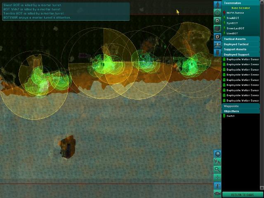The height and width of the screenshot is (198, 264).
Task: Expand the Support Assets section
Action: pos(241,49)
